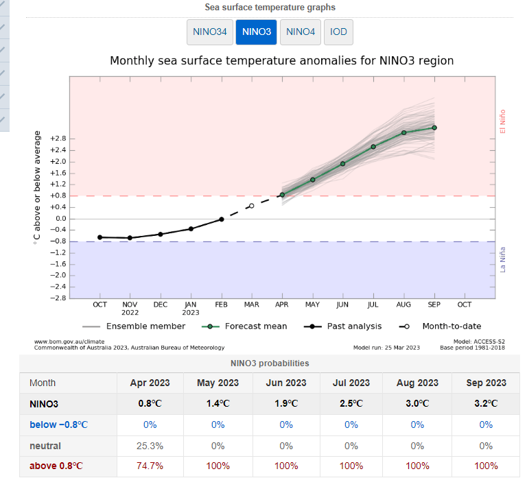Click the December past analysis point

click(161, 234)
